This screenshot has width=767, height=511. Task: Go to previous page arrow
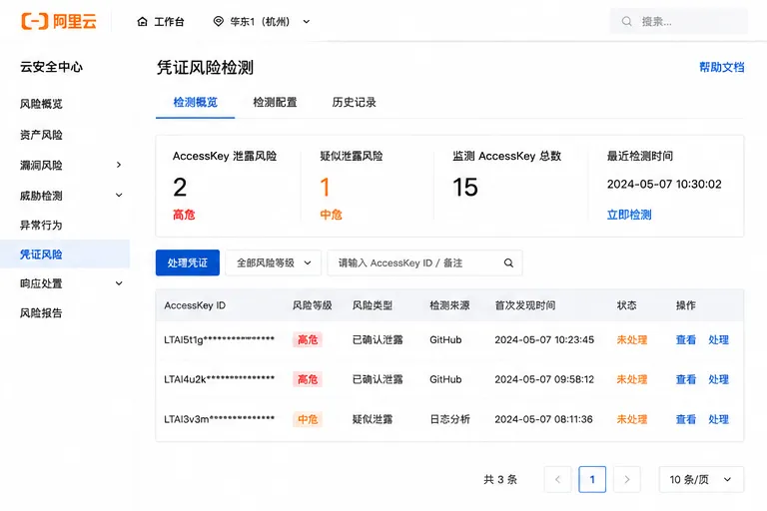click(x=557, y=479)
